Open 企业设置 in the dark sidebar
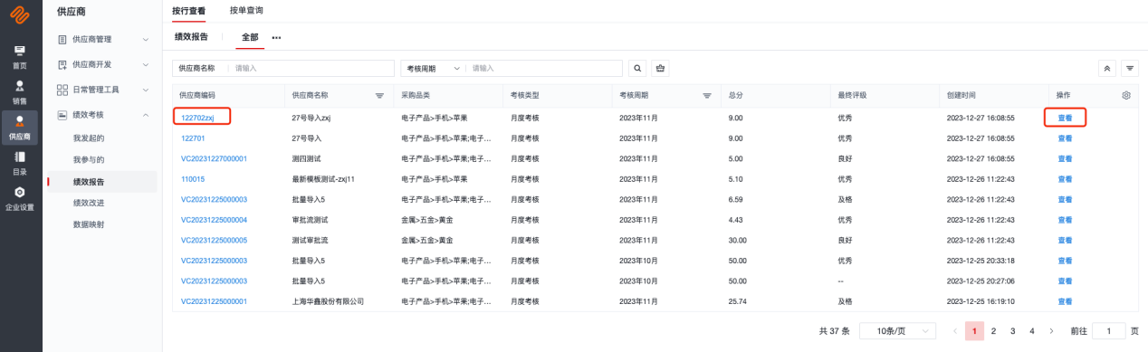Viewport: 1148px width, 352px height. pos(20,198)
